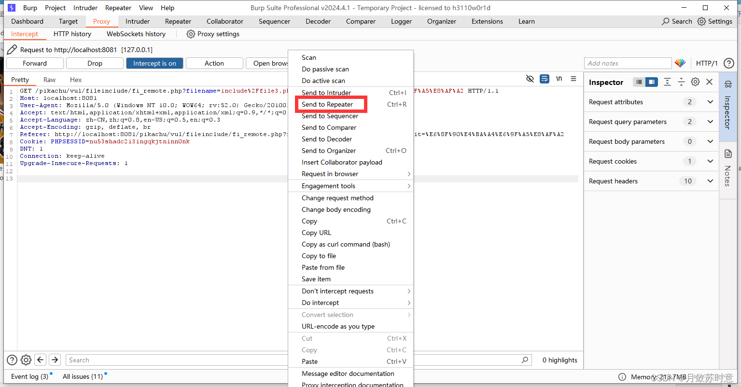The height and width of the screenshot is (387, 741).
Task: Switch Inspector to left-docked layout
Action: click(x=639, y=82)
